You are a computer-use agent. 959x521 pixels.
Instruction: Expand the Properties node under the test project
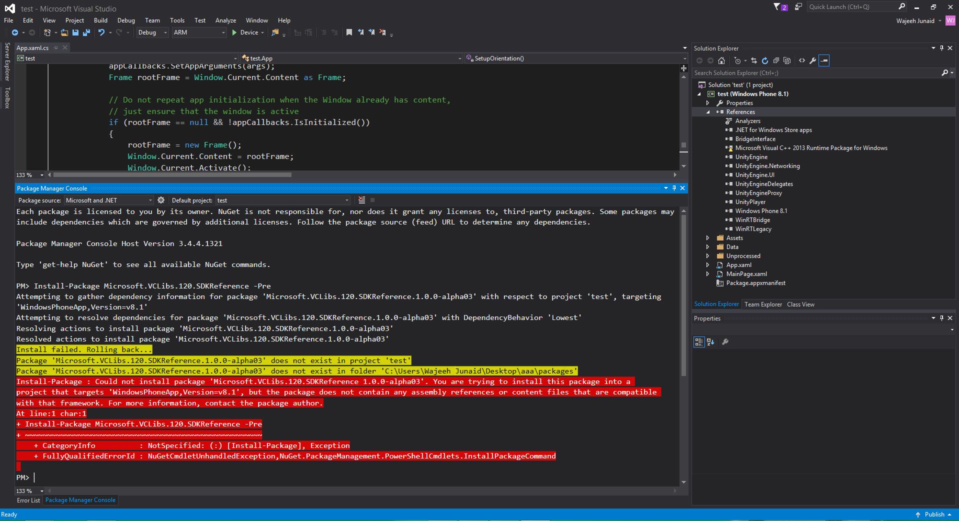[x=707, y=103]
